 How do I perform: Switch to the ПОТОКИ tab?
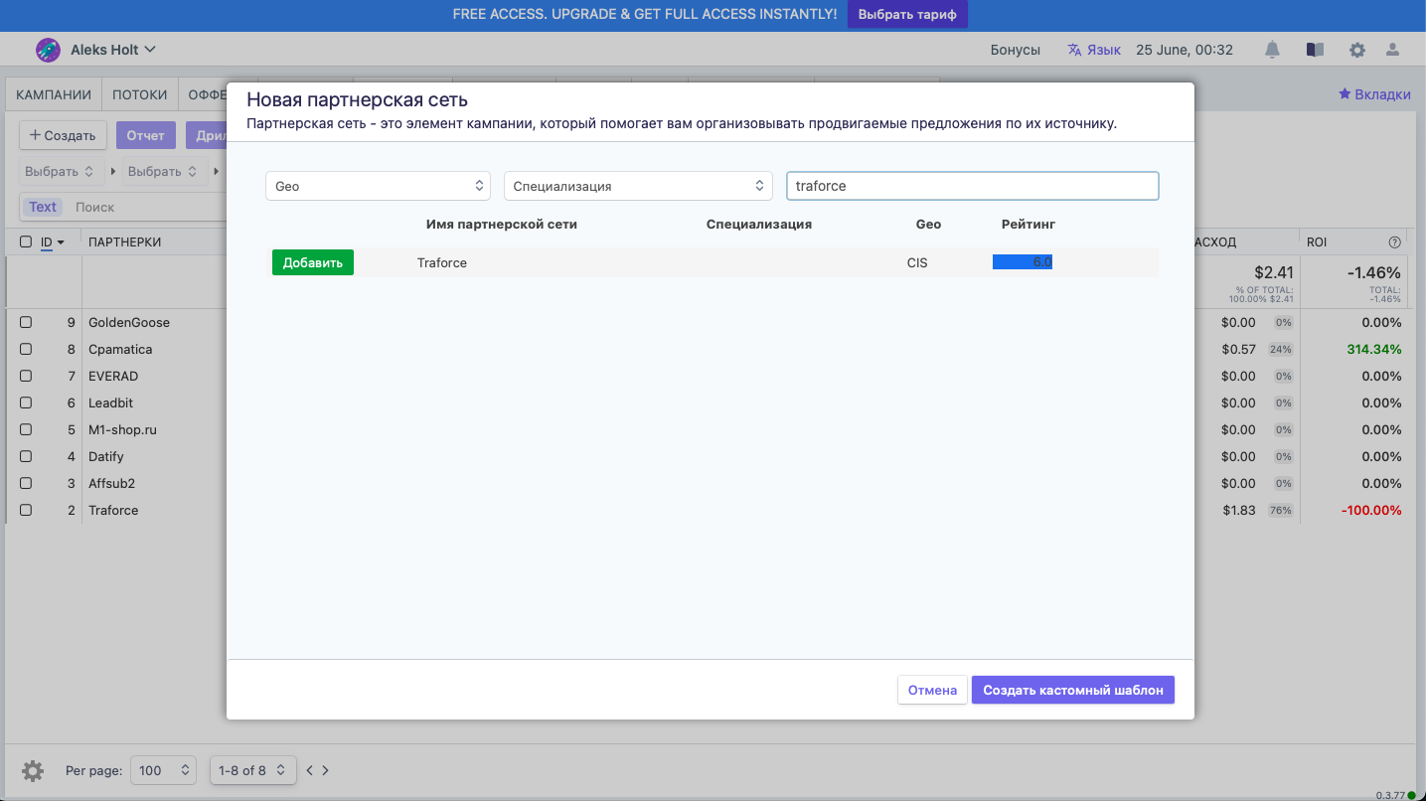click(140, 94)
